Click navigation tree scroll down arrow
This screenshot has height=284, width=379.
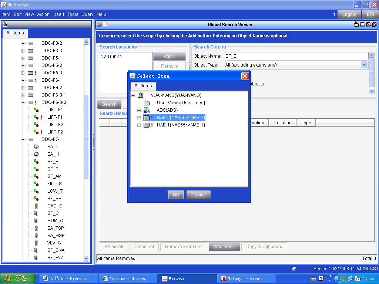coord(86,258)
